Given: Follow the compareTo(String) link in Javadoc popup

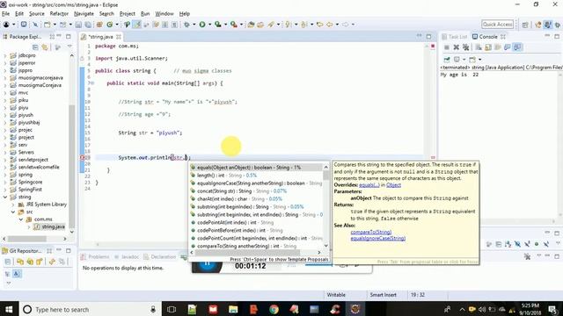Looking at the screenshot, I should (371, 232).
